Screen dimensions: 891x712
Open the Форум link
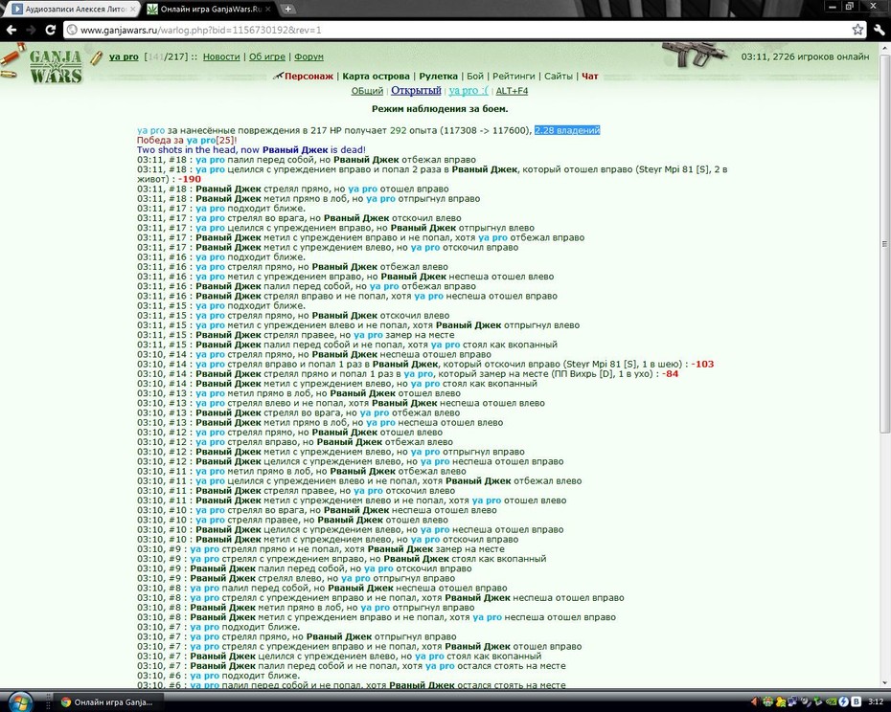coord(308,56)
